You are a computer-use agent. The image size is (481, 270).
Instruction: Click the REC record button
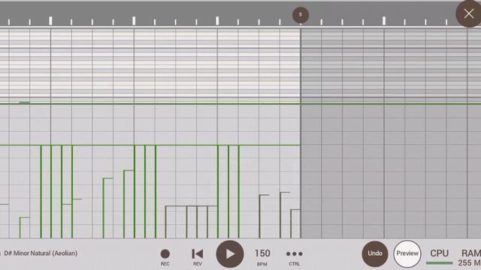[x=165, y=257]
